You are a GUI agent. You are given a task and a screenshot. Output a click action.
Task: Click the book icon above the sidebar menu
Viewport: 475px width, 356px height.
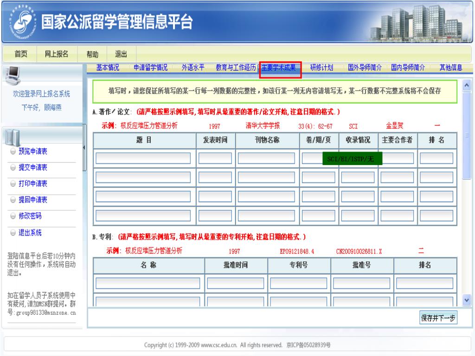coord(13,138)
